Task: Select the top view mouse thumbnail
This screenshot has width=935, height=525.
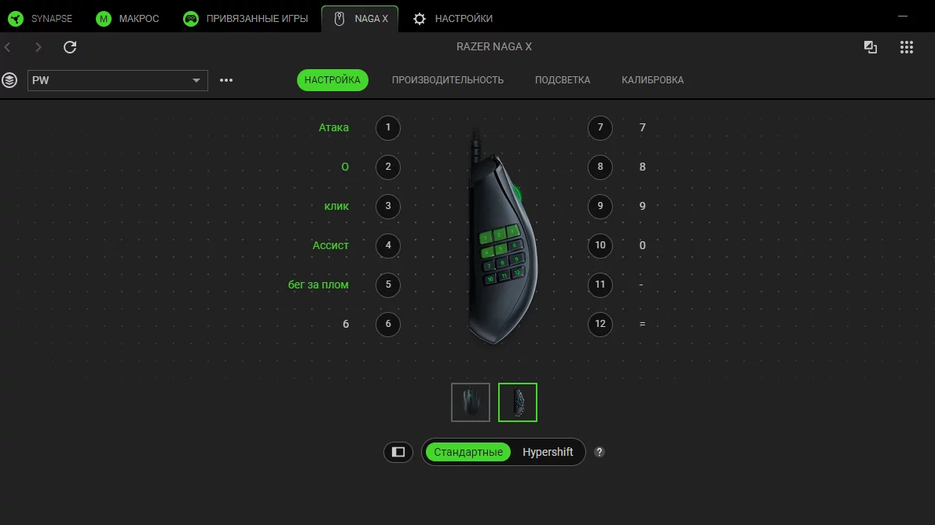Action: coord(471,402)
